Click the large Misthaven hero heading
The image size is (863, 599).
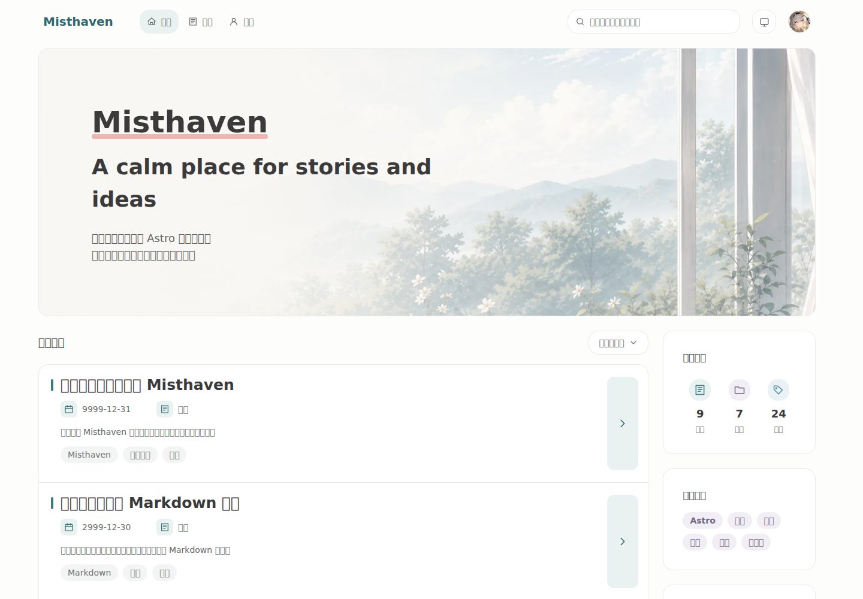[180, 122]
